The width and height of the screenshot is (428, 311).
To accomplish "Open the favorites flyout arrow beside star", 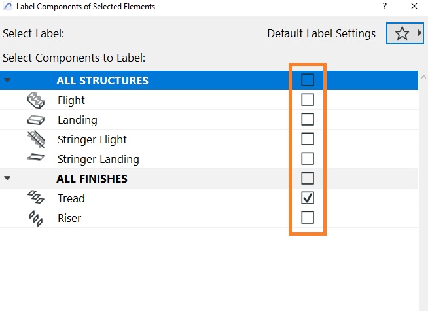I will [419, 33].
